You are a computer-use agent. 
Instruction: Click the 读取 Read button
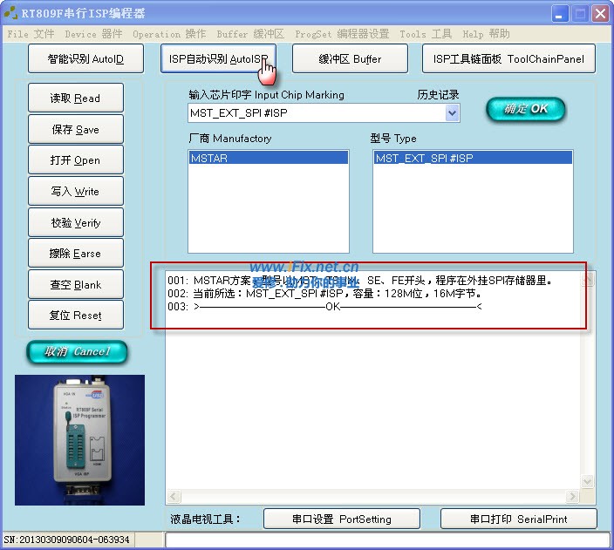pyautogui.click(x=75, y=98)
